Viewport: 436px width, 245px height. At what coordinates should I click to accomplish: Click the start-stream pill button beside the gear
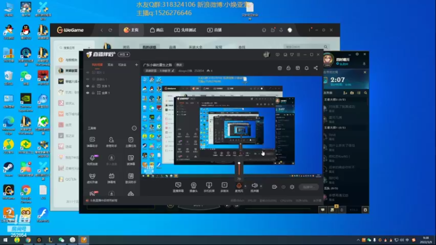click(x=308, y=187)
